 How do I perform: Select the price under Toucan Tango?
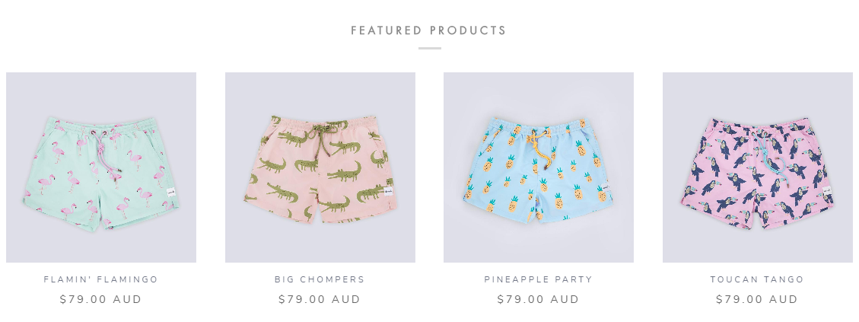tap(757, 299)
